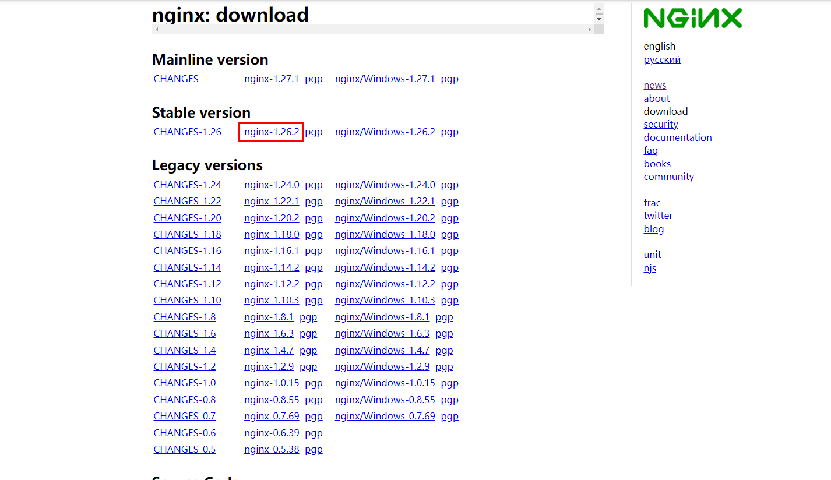The height and width of the screenshot is (480, 831).
Task: Download nginx-1.18.0
Action: coord(272,234)
